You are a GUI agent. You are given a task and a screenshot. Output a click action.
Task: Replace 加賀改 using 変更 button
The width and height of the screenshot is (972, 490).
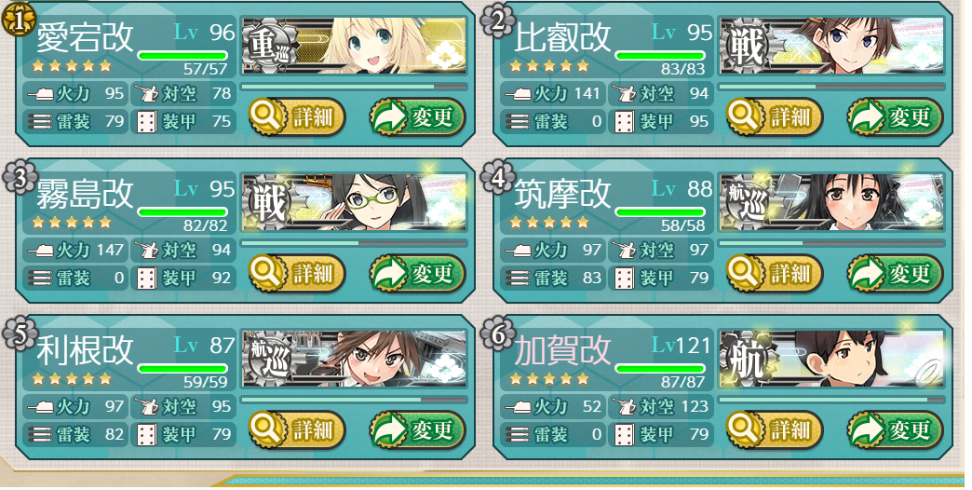coord(895,429)
